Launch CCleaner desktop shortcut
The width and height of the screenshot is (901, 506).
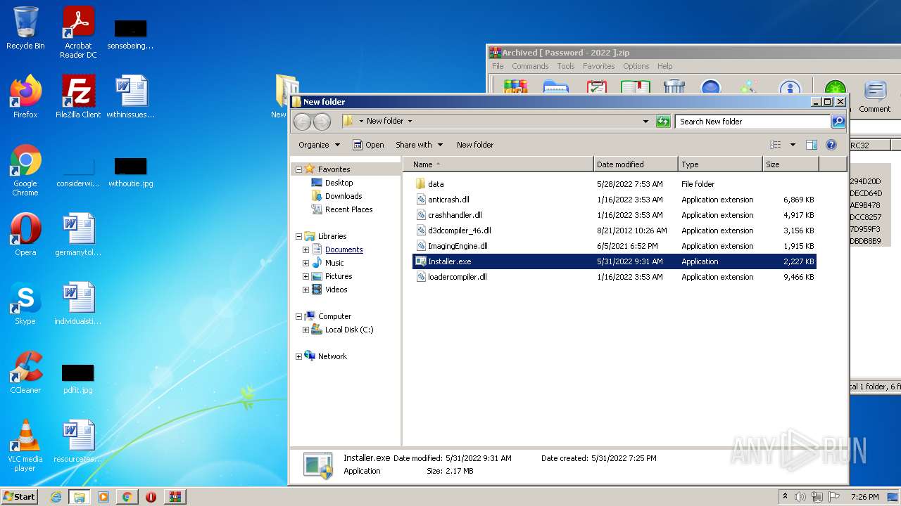click(x=25, y=372)
